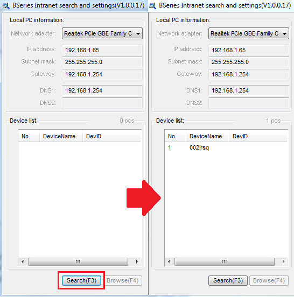Viewport: 294px width, 297px height.
Task: Select device 002irsq in right device list
Action: 199,147
